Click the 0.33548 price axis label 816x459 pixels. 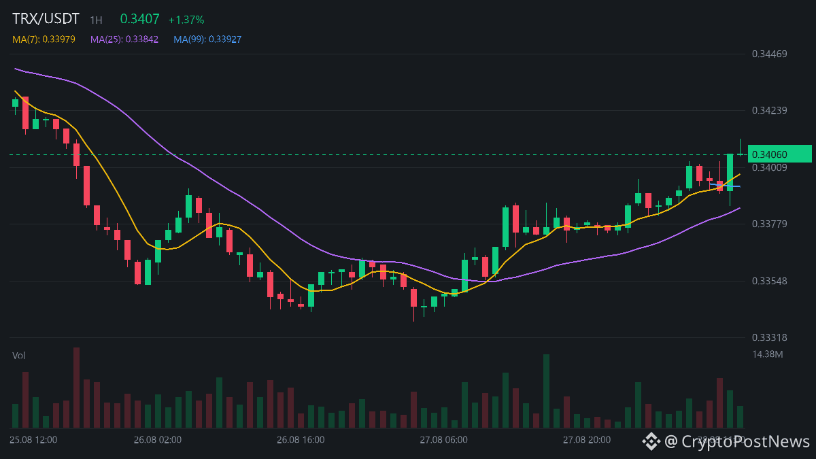coord(769,281)
